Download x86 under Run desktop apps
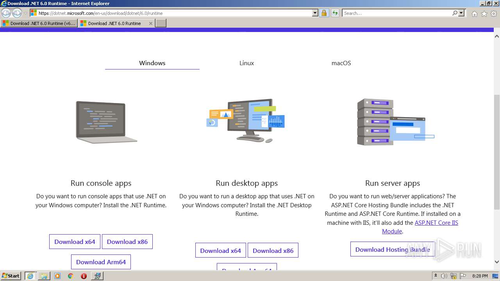Viewport: 500px width, 281px height. click(x=273, y=251)
